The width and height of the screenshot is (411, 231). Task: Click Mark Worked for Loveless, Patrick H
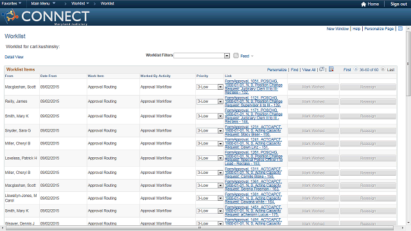pos(313,158)
